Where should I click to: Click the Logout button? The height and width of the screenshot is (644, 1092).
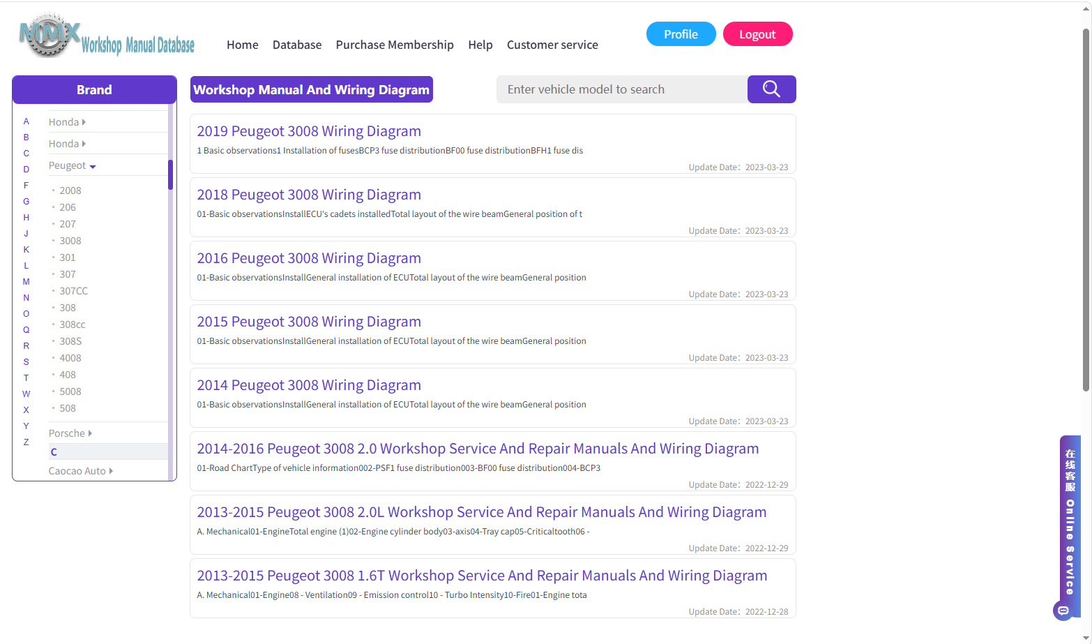click(758, 34)
